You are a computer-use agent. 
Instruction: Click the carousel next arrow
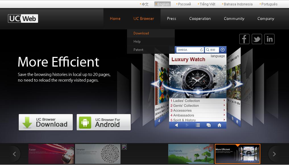[274, 154]
